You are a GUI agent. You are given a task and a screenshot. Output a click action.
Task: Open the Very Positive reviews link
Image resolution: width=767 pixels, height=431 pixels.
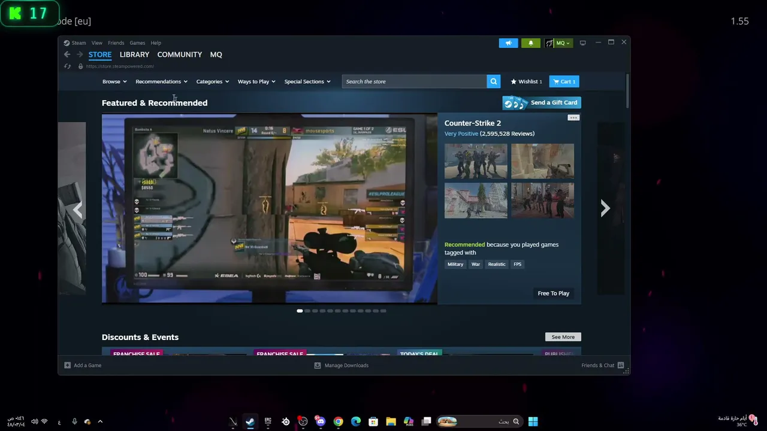(x=461, y=133)
